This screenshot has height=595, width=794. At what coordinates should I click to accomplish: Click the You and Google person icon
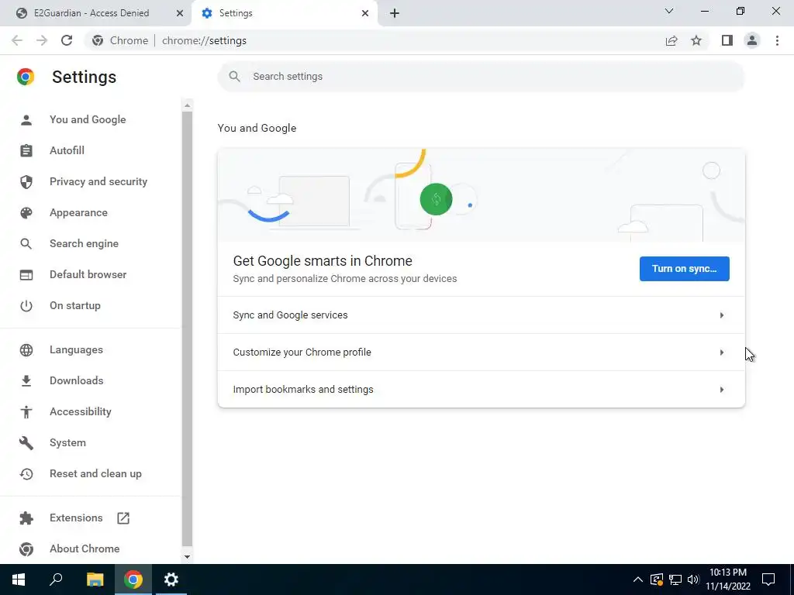pyautogui.click(x=26, y=120)
